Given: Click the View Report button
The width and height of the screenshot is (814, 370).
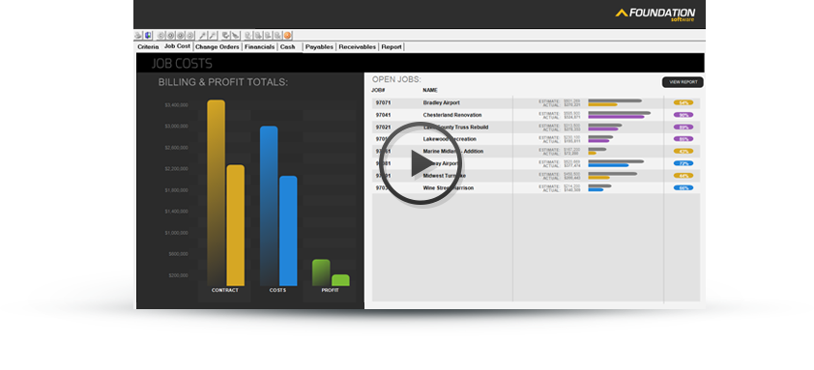Looking at the screenshot, I should click(683, 82).
